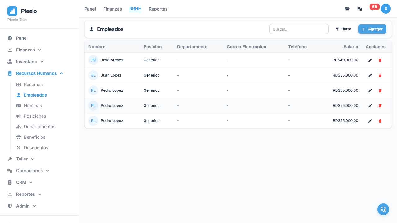This screenshot has height=223, width=397.
Task: Click the Pleelo logo icon
Action: pos(12,11)
